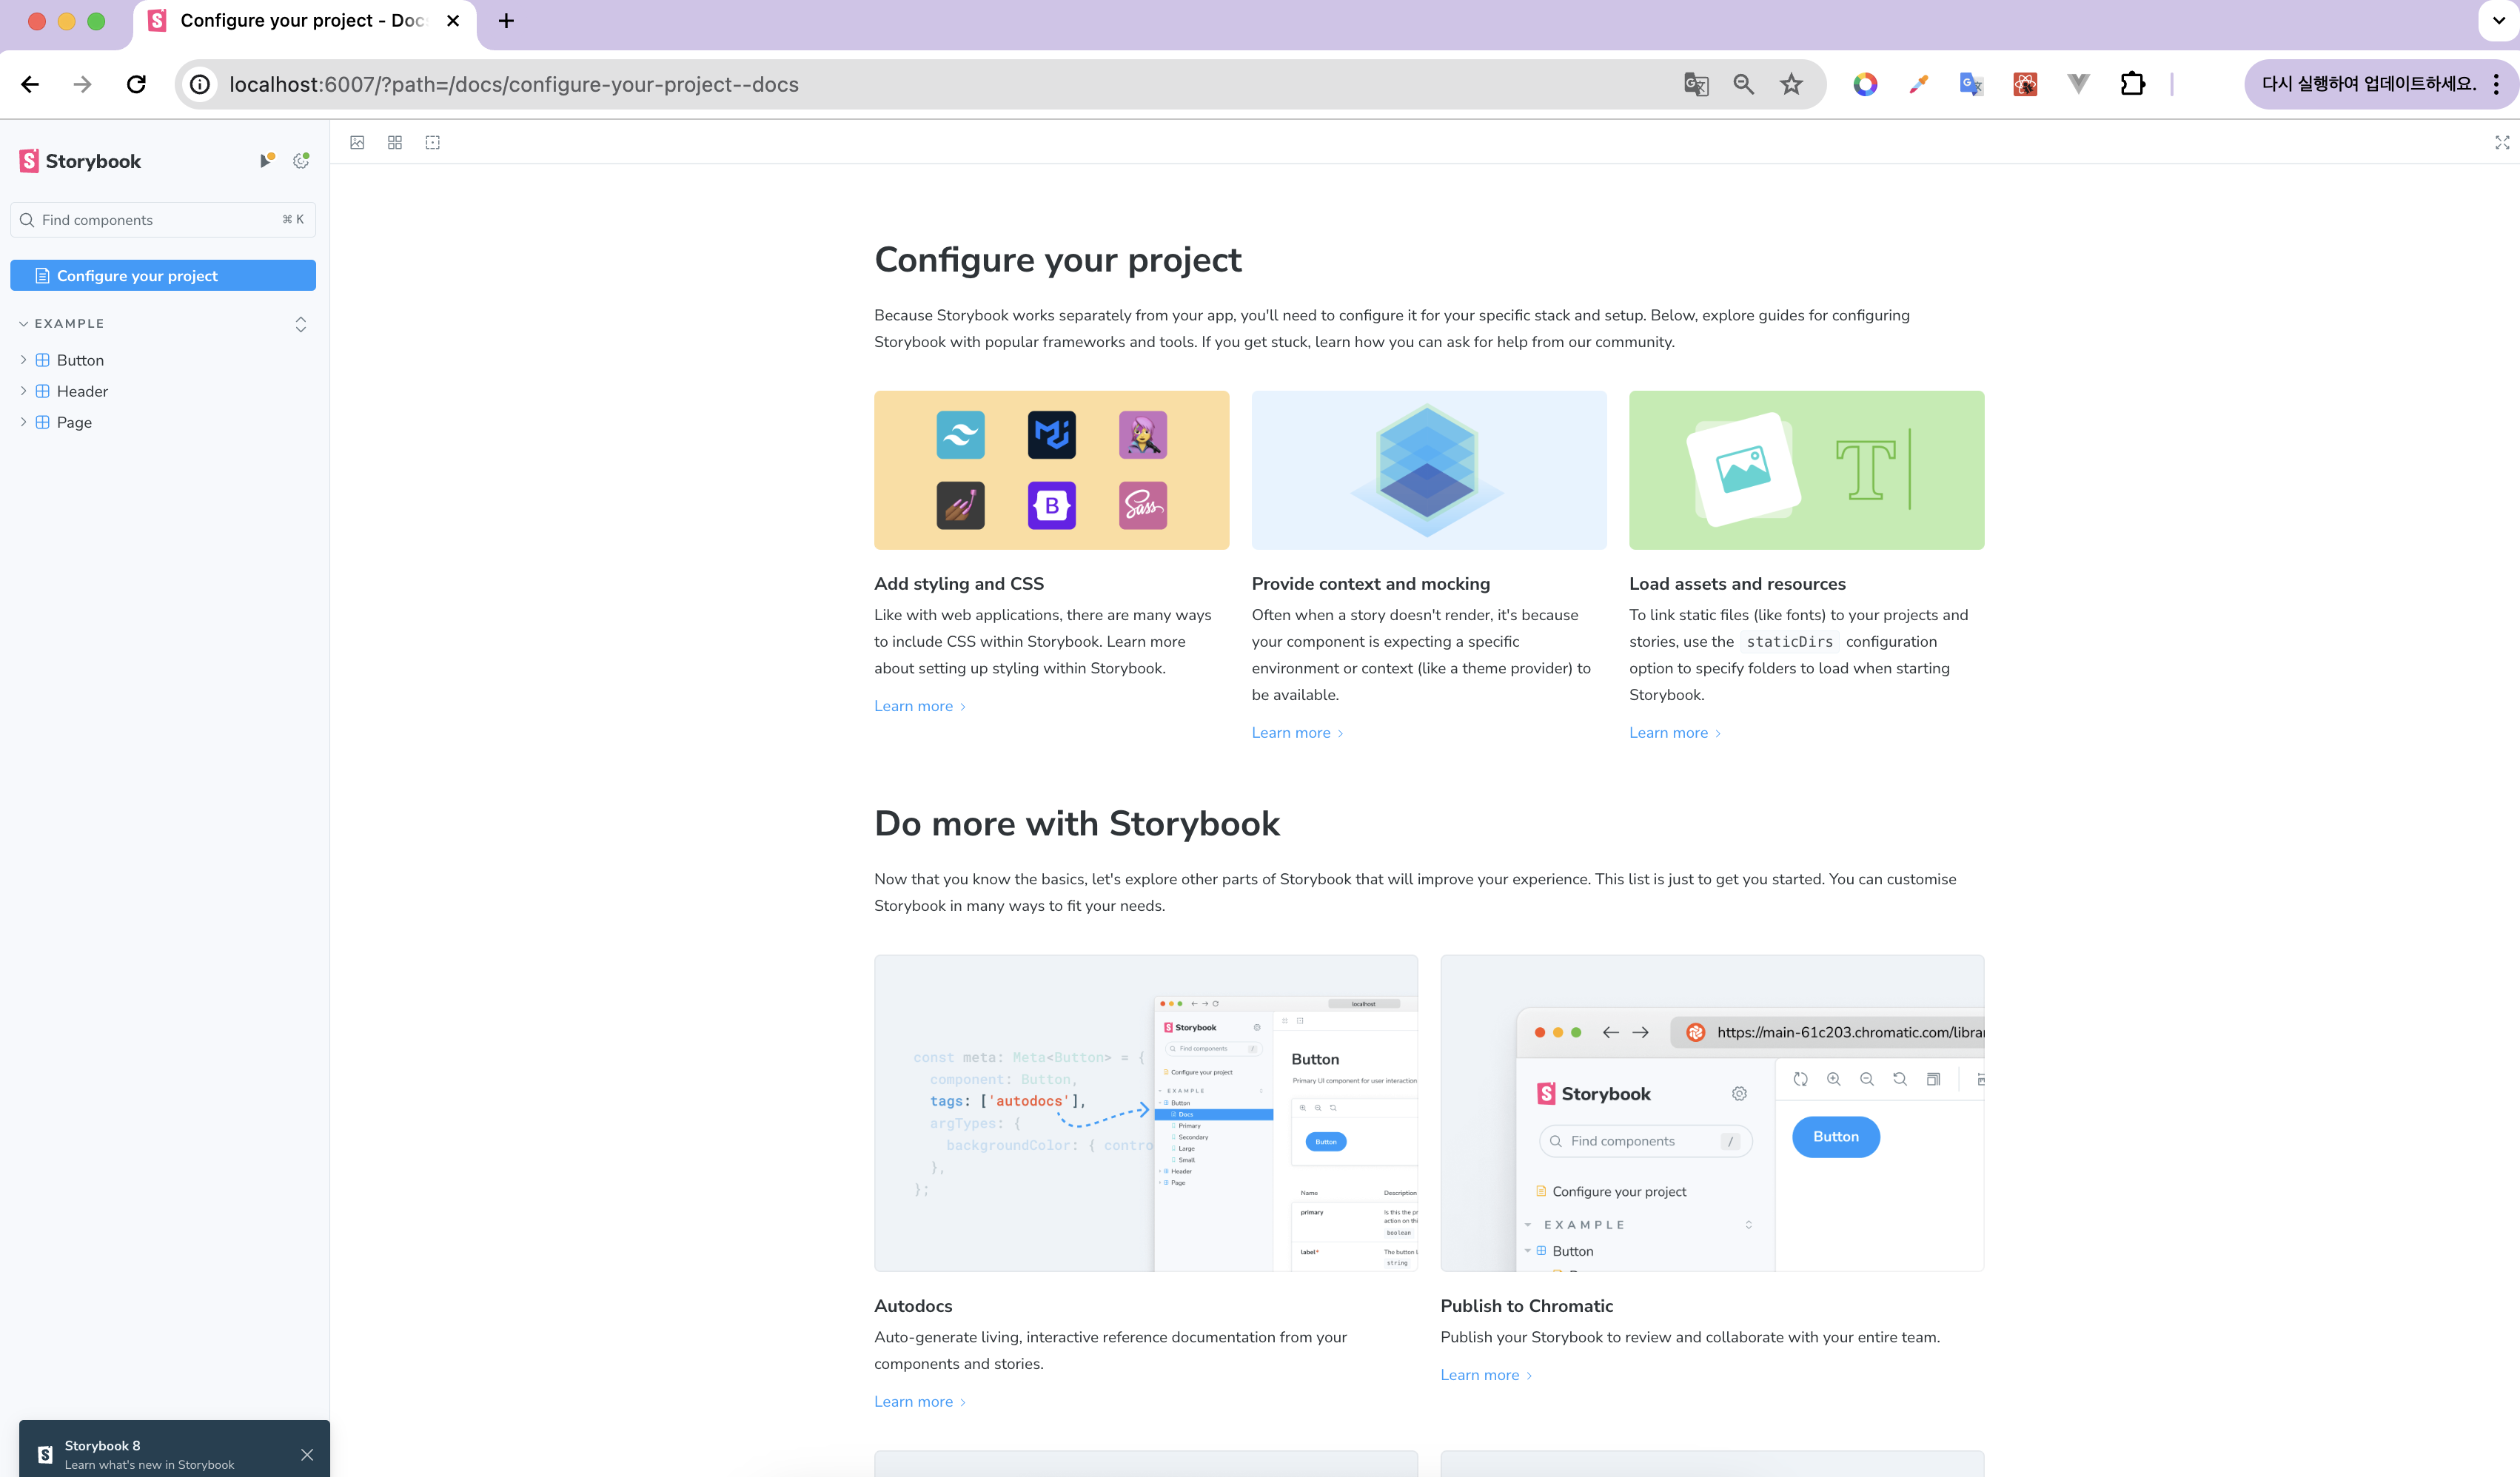Open the translate page icon in address bar
This screenshot has height=1477, width=2520.
coord(1696,85)
